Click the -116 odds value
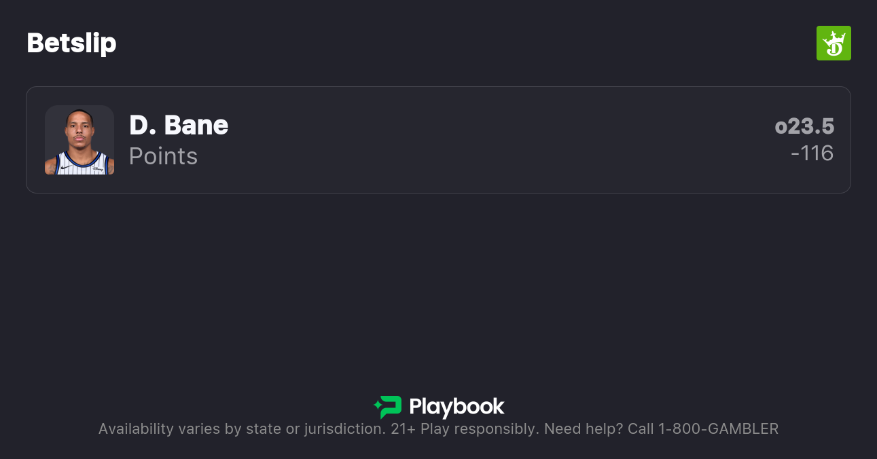 pyautogui.click(x=812, y=153)
